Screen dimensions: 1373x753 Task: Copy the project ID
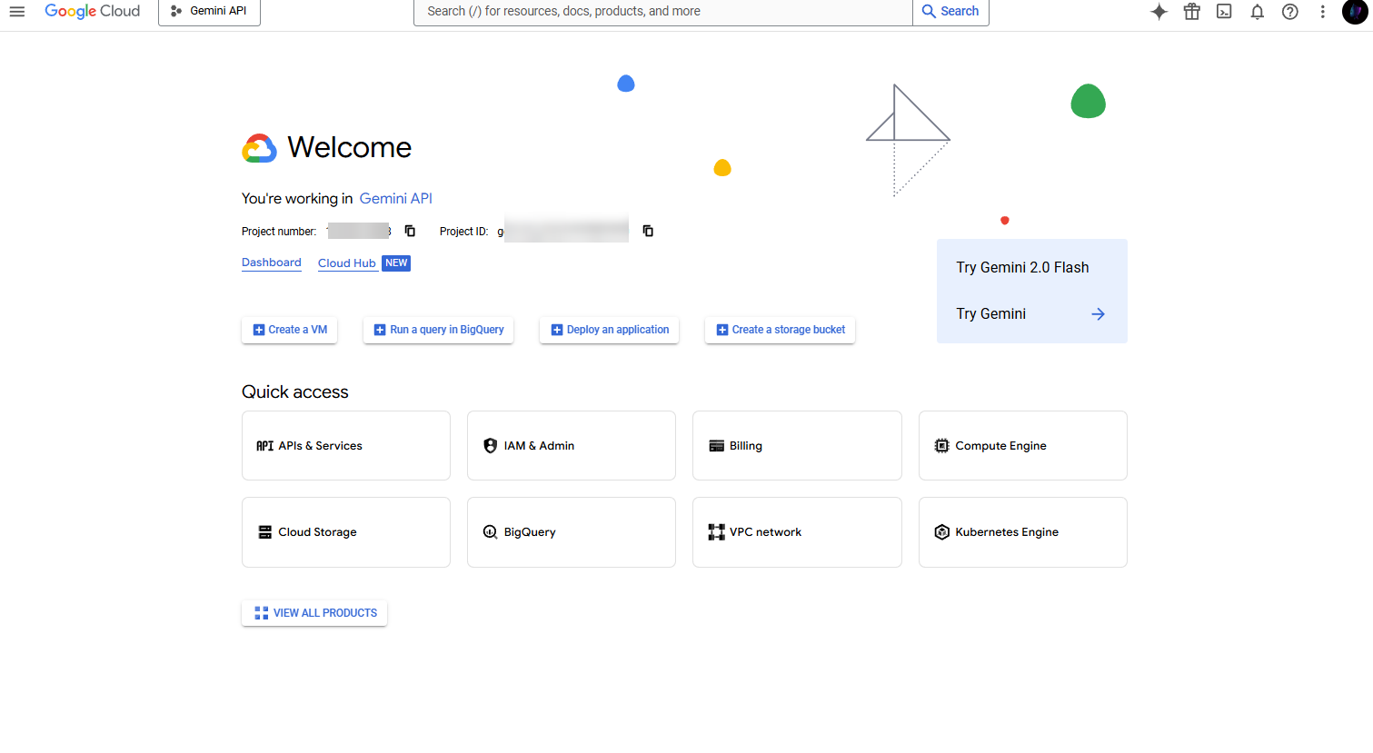tap(648, 231)
